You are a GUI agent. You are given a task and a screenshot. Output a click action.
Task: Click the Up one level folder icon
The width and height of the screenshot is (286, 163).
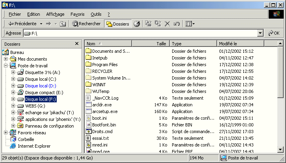[x=63, y=24]
